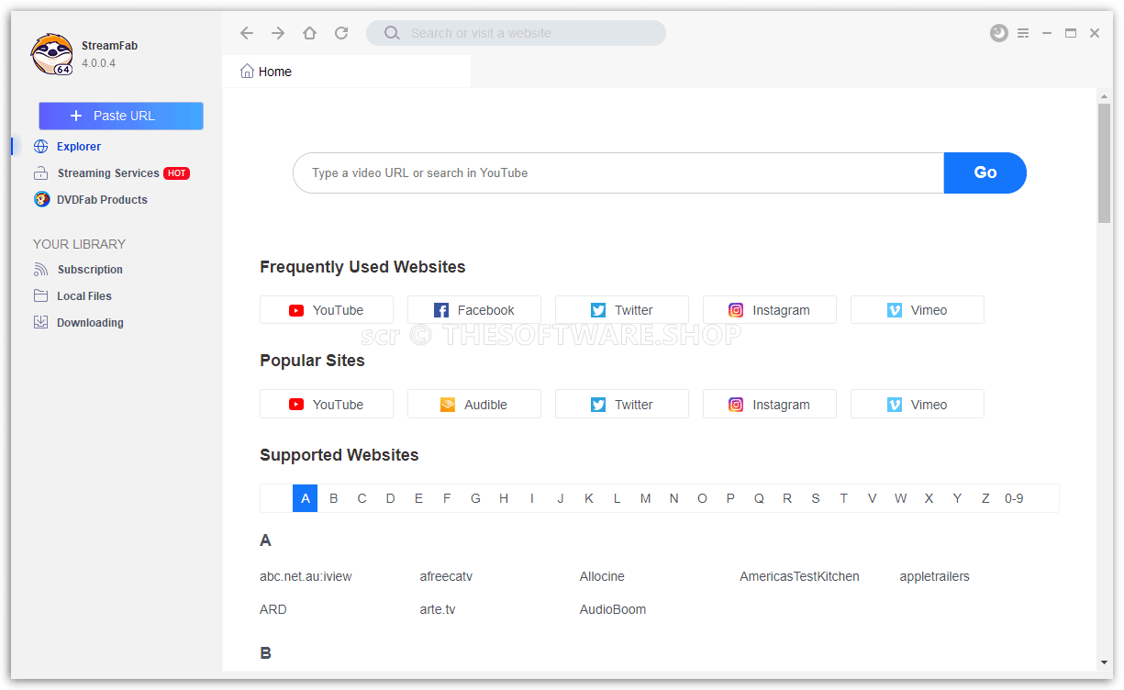
Task: Open Streaming Services in the sidebar
Action: pyautogui.click(x=109, y=173)
